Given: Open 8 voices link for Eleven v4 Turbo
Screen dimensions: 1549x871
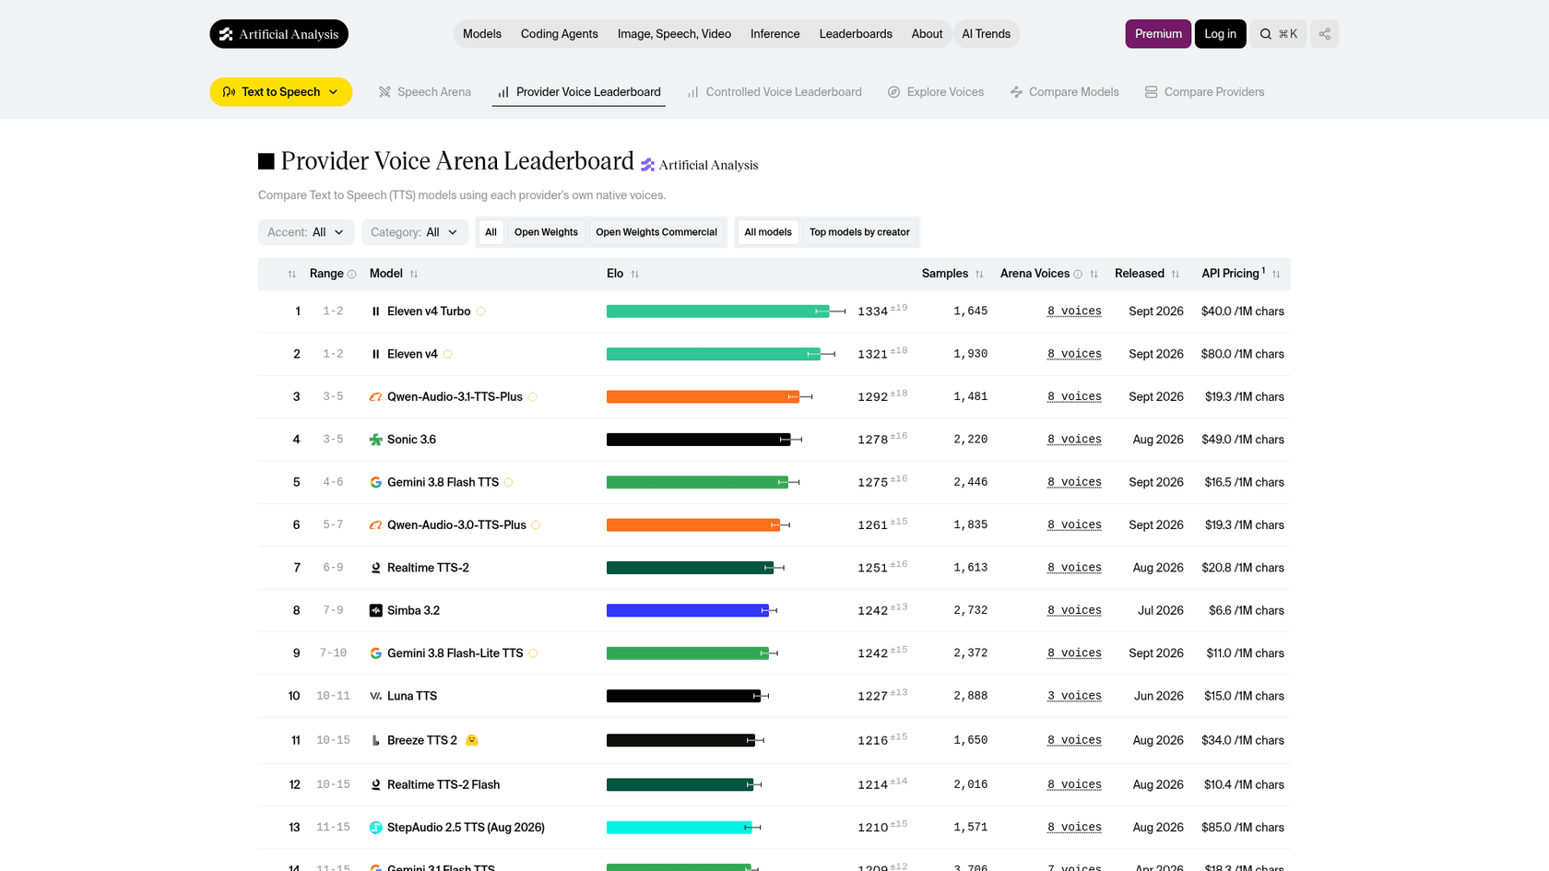Looking at the screenshot, I should 1074,312.
